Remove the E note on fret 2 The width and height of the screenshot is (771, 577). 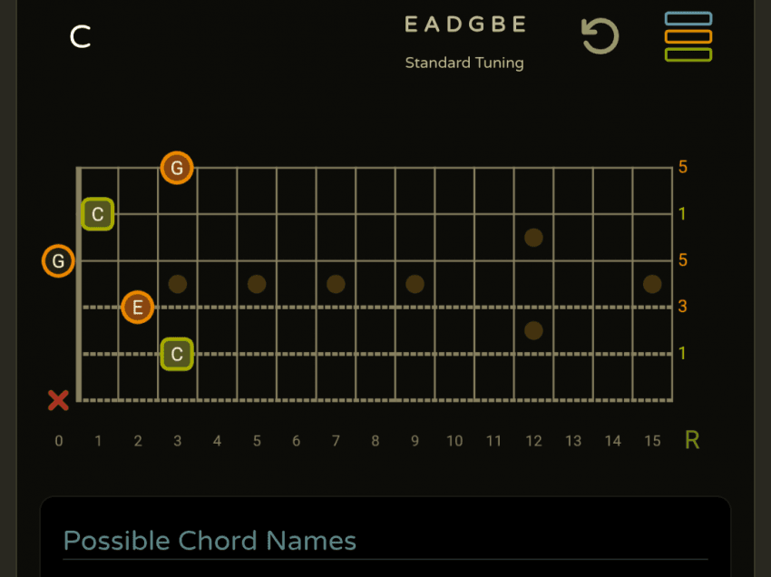pos(137,308)
